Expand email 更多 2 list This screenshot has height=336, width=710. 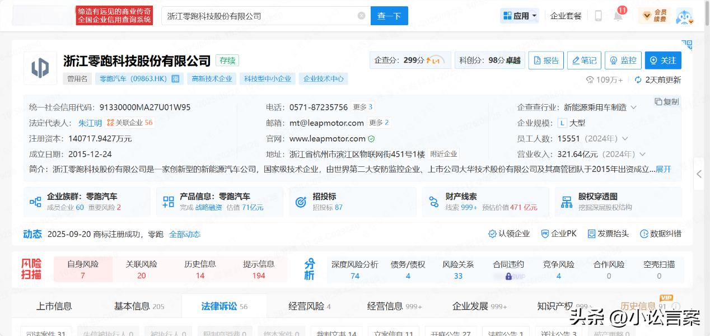[379, 123]
